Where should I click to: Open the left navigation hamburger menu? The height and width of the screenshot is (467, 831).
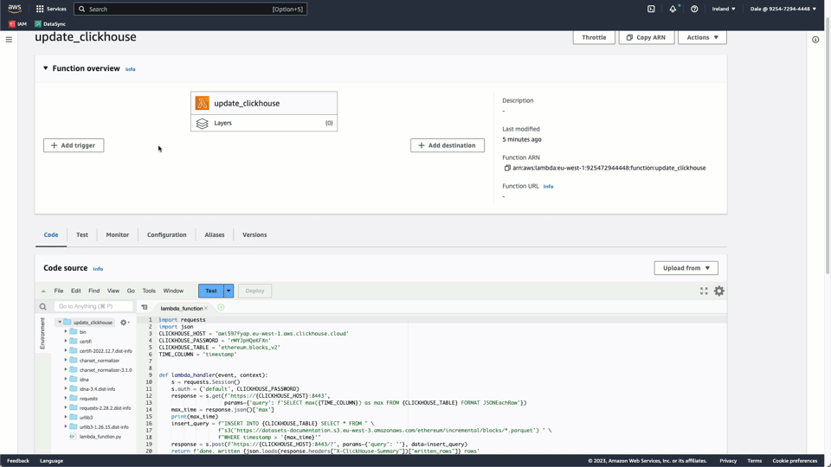[9, 40]
